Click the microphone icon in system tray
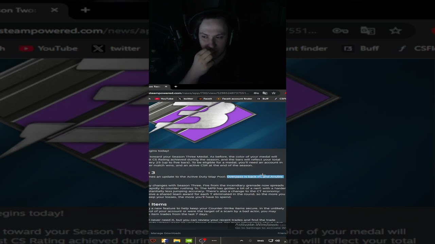 [x=250, y=241]
